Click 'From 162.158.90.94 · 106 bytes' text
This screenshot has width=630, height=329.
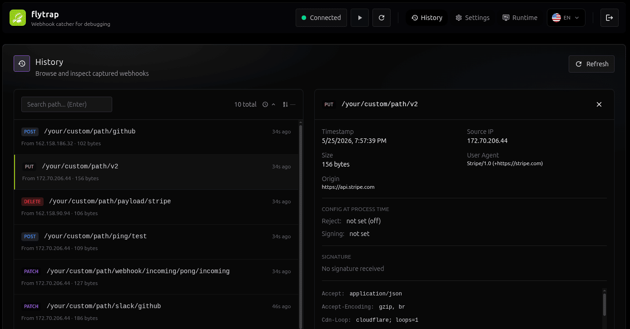click(60, 213)
